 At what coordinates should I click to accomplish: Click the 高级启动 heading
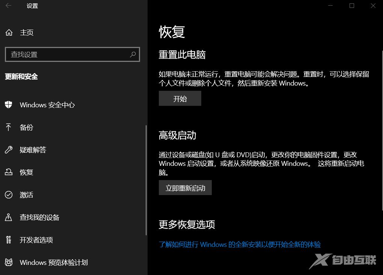tap(177, 135)
